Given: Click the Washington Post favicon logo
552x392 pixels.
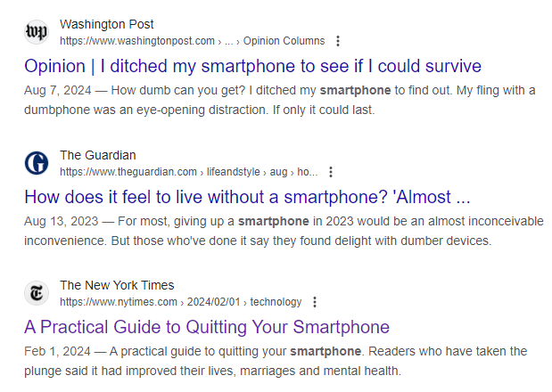Looking at the screenshot, I should (x=37, y=32).
